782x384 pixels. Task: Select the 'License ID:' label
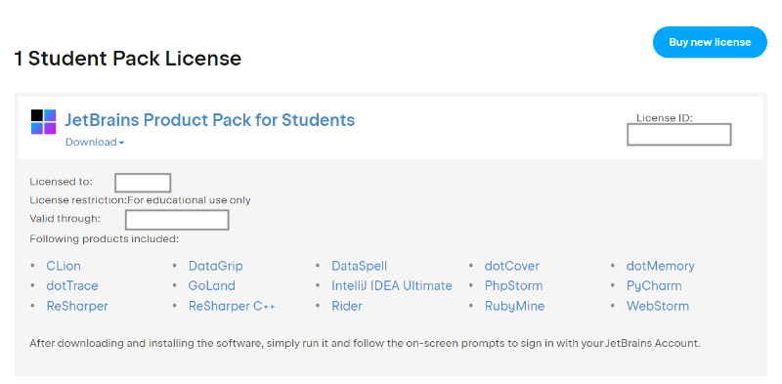pyautogui.click(x=665, y=118)
